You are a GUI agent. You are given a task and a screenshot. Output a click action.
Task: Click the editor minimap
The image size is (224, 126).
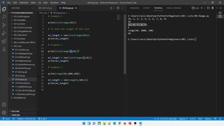[119, 17]
